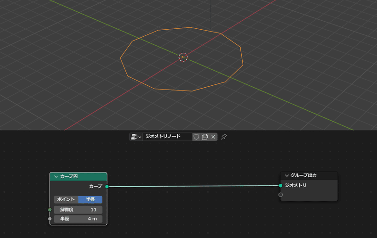Click the link between カーブ and ジオメトリ
Screen dimensions: 377x238
click(194, 186)
